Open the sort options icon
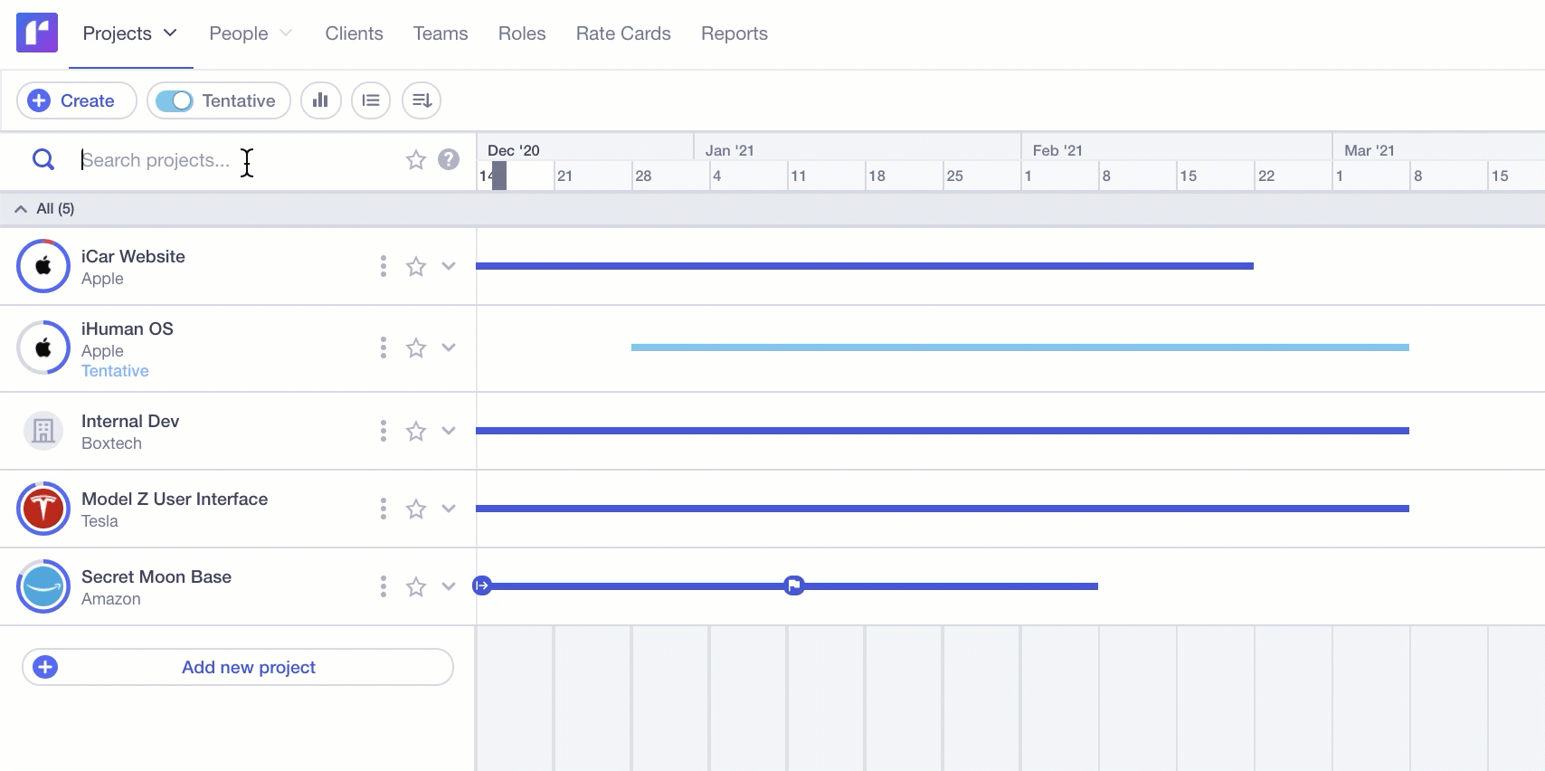Viewport: 1545px width, 771px height. point(422,100)
